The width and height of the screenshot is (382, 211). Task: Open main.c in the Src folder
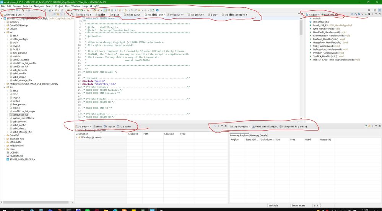[x=16, y=108]
